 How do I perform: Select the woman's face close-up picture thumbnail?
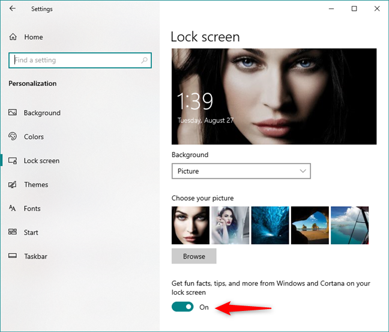click(190, 226)
